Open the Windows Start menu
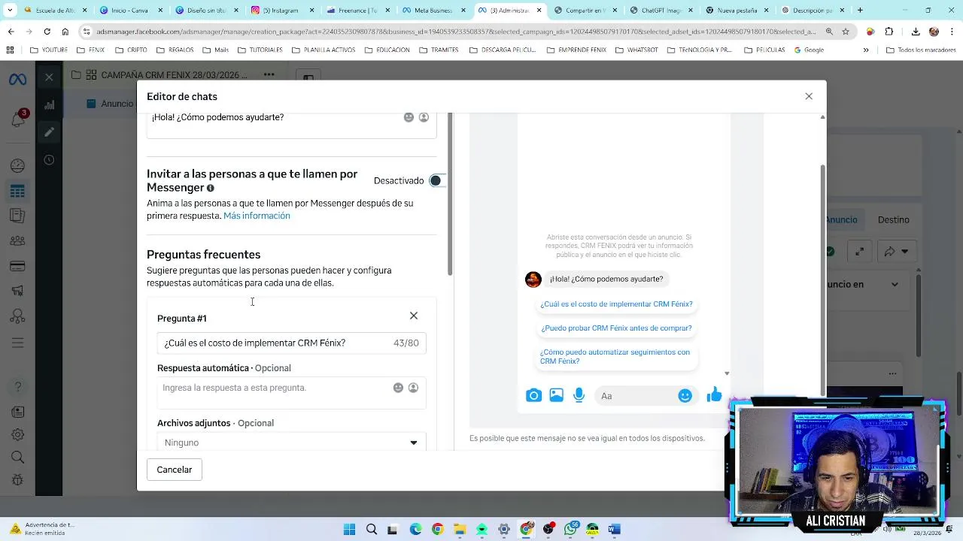The height and width of the screenshot is (541, 963). click(349, 529)
